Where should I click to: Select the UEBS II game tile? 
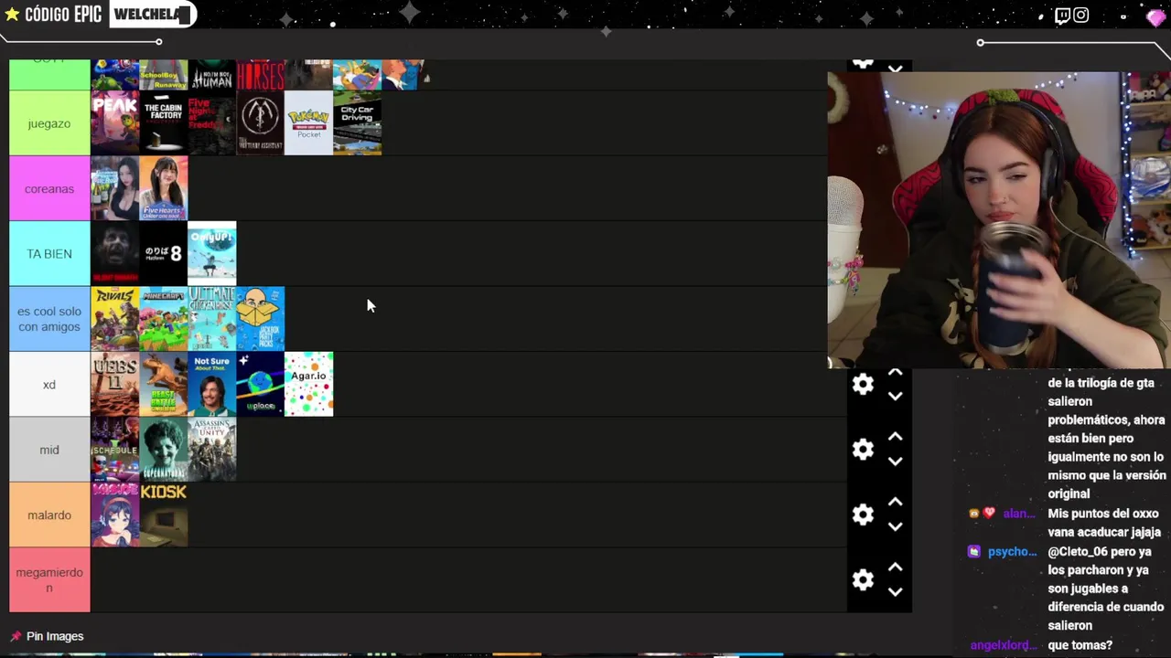pyautogui.click(x=114, y=384)
